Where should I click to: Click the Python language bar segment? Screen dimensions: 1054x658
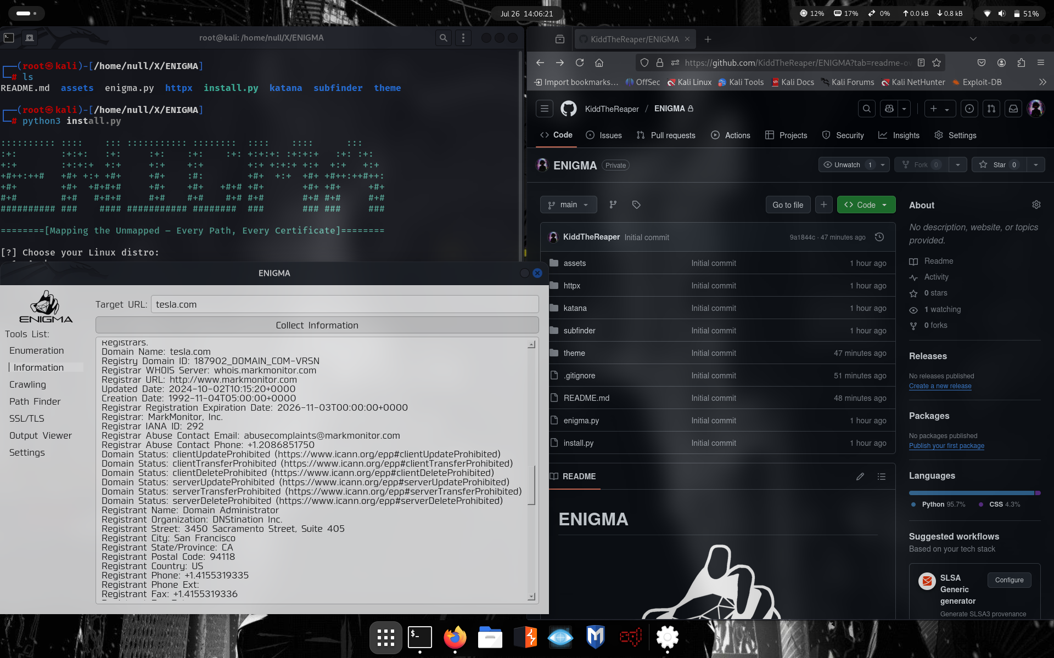pyautogui.click(x=972, y=493)
